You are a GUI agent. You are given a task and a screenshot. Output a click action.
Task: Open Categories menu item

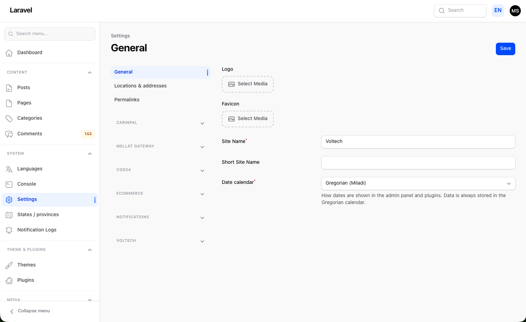[50, 118]
